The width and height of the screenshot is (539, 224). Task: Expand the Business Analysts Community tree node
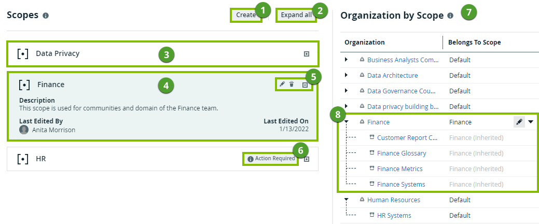pyautogui.click(x=347, y=60)
